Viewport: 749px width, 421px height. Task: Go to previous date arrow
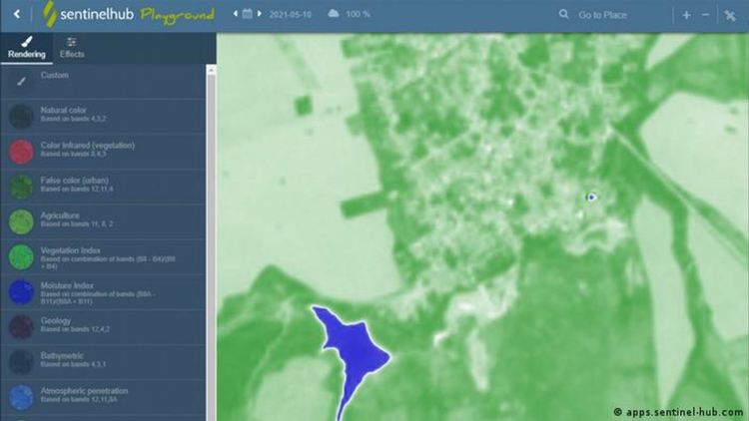click(236, 14)
